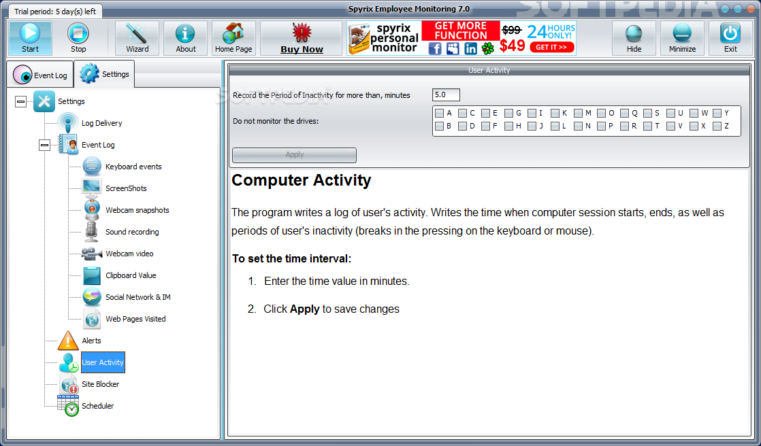761x446 pixels.
Task: Toggle drive W checkbox
Action: [694, 113]
